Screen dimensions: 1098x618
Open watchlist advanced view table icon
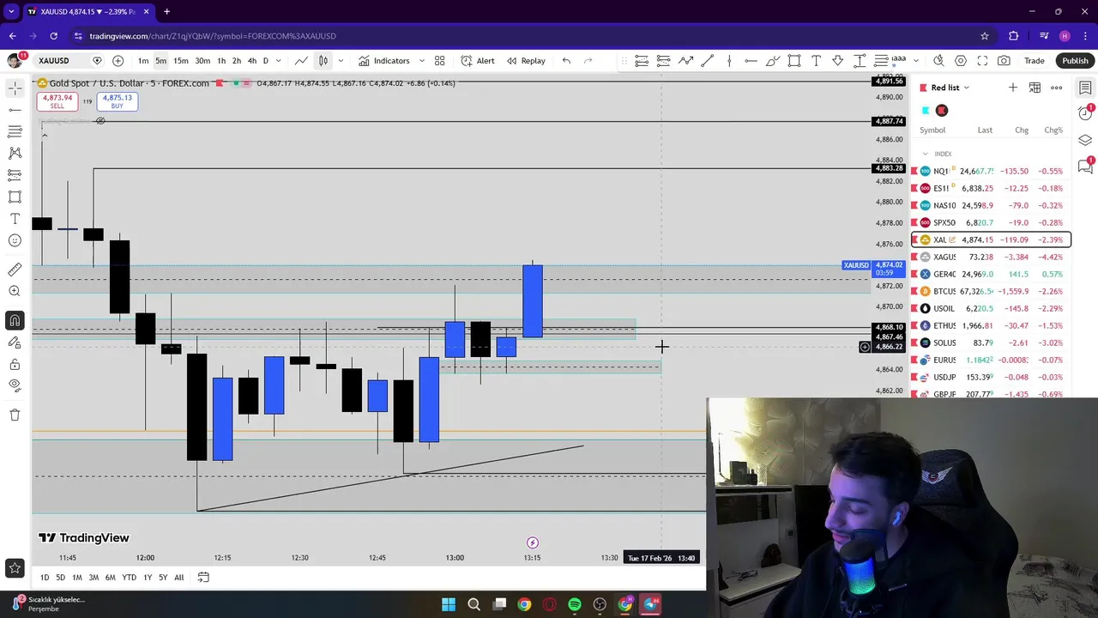pos(1035,88)
